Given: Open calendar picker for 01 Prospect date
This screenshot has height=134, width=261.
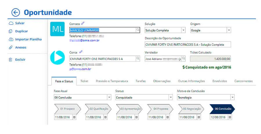Looking at the screenshot, I should [x=74, y=117].
